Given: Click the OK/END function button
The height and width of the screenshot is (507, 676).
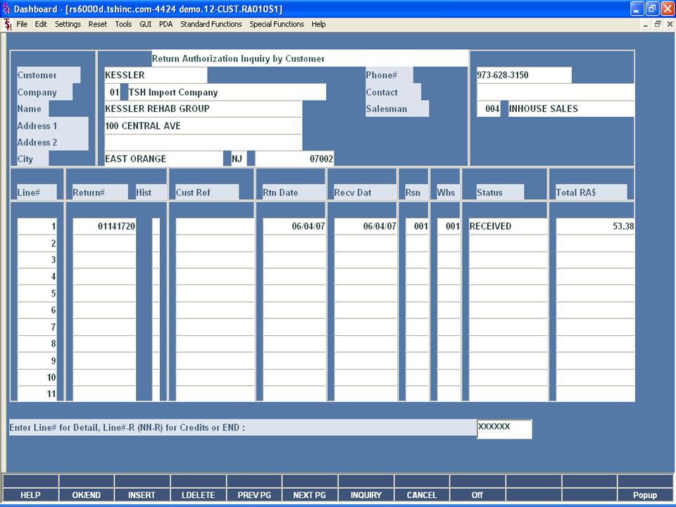Looking at the screenshot, I should [86, 495].
